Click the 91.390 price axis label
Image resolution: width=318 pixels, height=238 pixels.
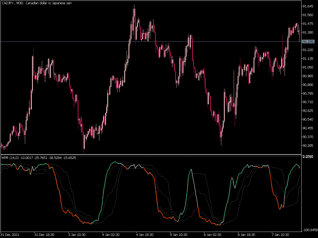308,32
